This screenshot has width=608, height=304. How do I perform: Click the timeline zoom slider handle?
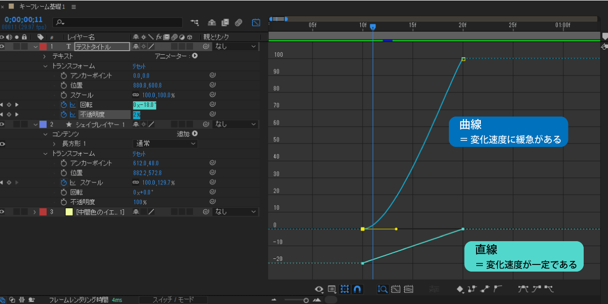pos(306,300)
